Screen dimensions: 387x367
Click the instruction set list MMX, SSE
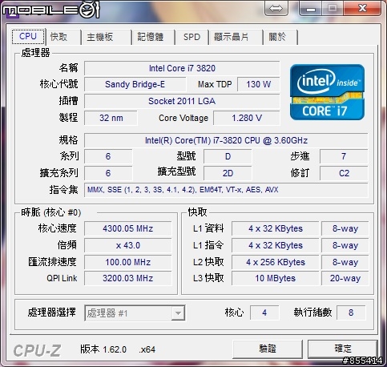(226, 190)
